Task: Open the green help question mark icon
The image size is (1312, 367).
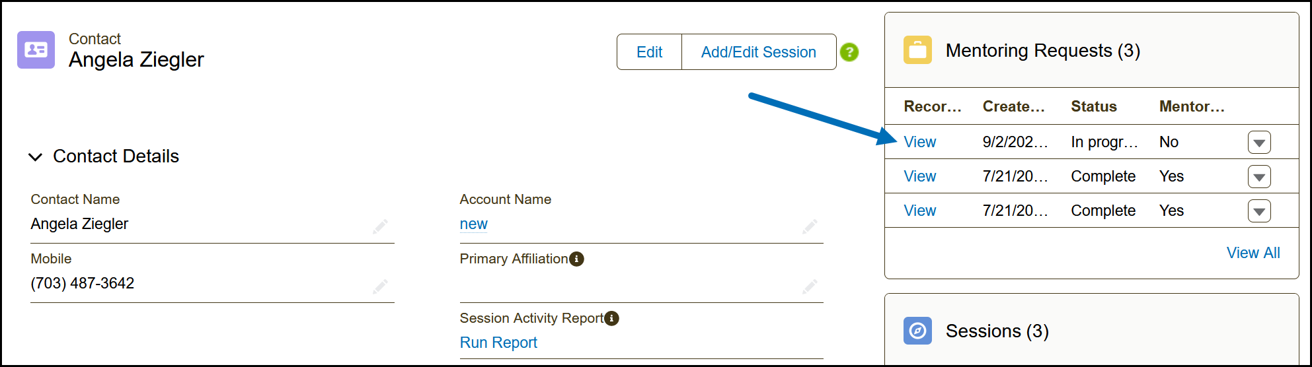Action: (x=849, y=51)
